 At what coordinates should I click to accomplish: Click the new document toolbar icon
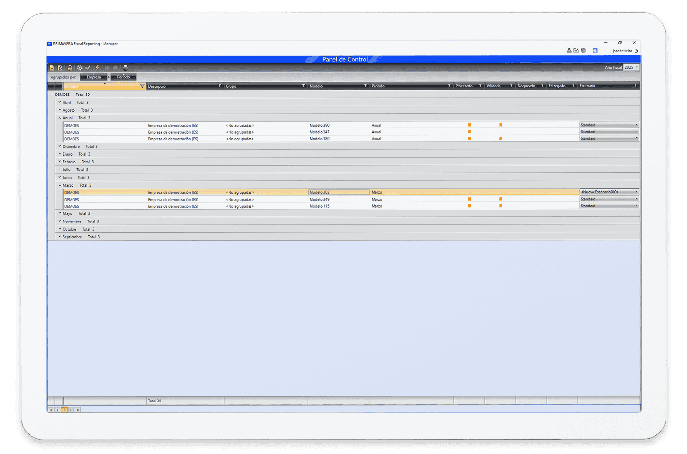52,68
